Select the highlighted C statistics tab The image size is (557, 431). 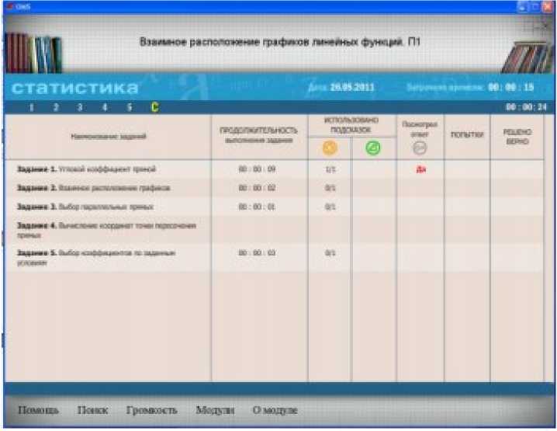click(x=154, y=107)
